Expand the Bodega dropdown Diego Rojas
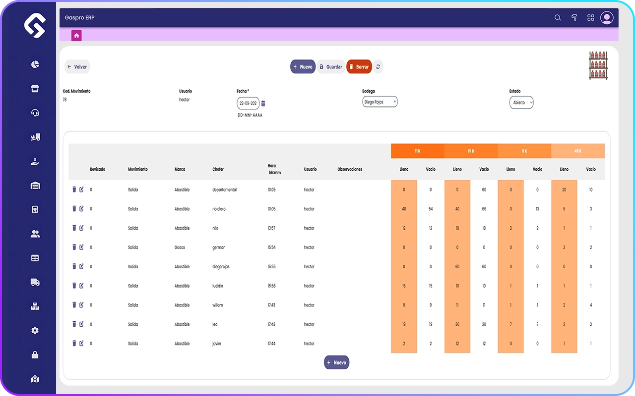Image resolution: width=635 pixels, height=396 pixels. coord(380,102)
